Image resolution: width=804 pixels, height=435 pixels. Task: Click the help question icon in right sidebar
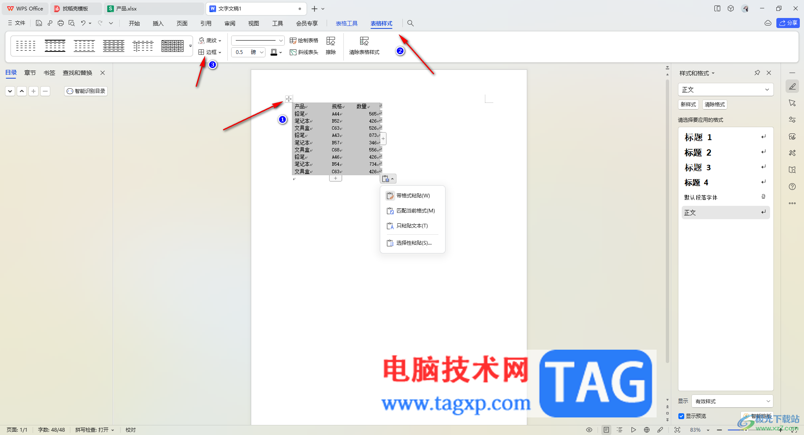click(792, 187)
